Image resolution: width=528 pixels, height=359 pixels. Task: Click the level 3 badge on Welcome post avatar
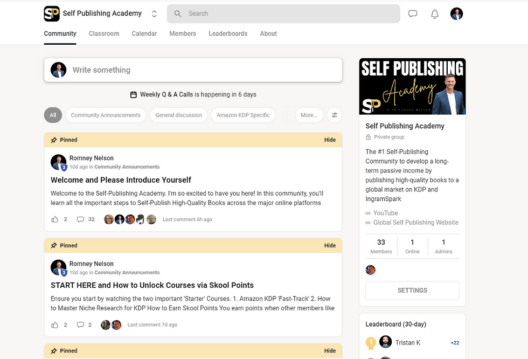coord(64,168)
